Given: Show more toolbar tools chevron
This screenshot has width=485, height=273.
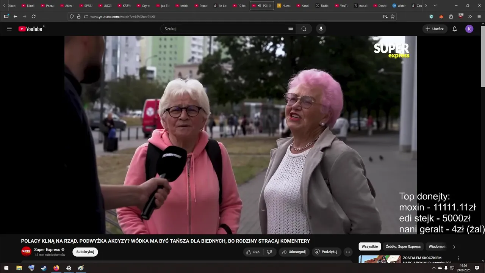Looking at the screenshot, I should click(x=470, y=16).
